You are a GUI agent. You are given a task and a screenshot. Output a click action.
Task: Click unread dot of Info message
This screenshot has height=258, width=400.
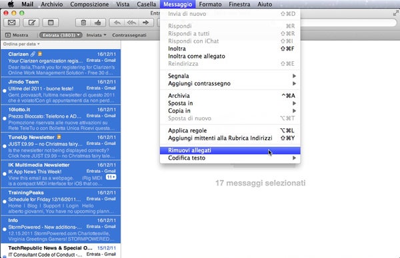coord(5,229)
